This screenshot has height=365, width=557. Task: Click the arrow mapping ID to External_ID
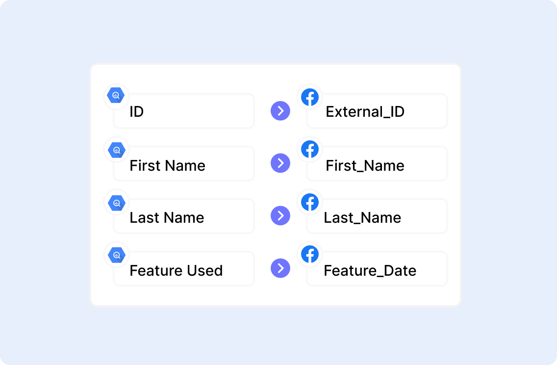click(x=280, y=111)
